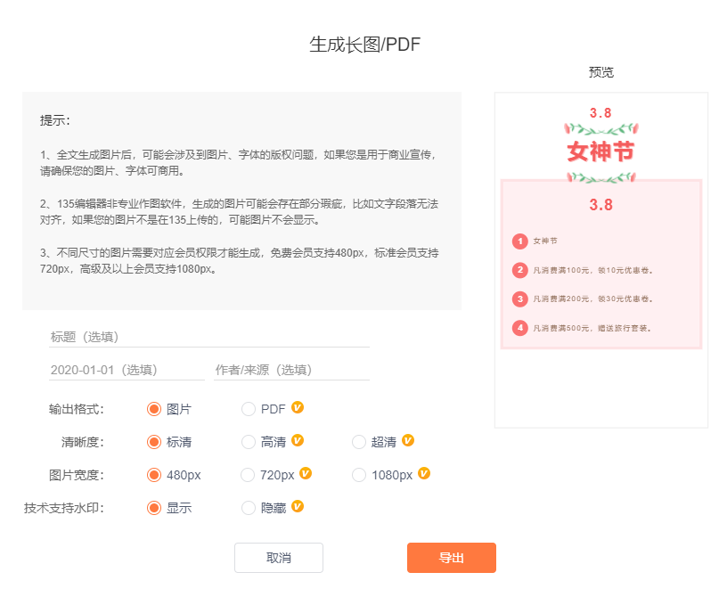Hide the watermark with 隐藏 option

pyautogui.click(x=249, y=508)
